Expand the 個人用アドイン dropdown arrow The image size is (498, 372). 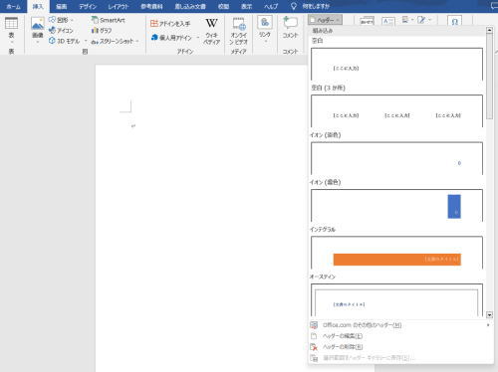point(198,38)
